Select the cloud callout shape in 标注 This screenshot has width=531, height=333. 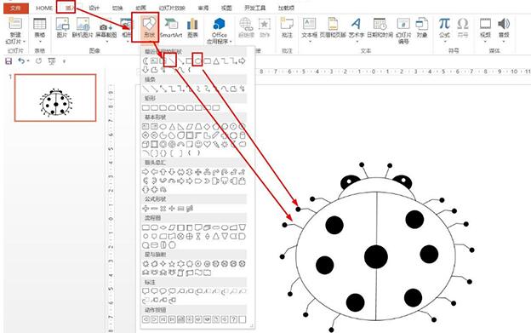click(x=172, y=291)
